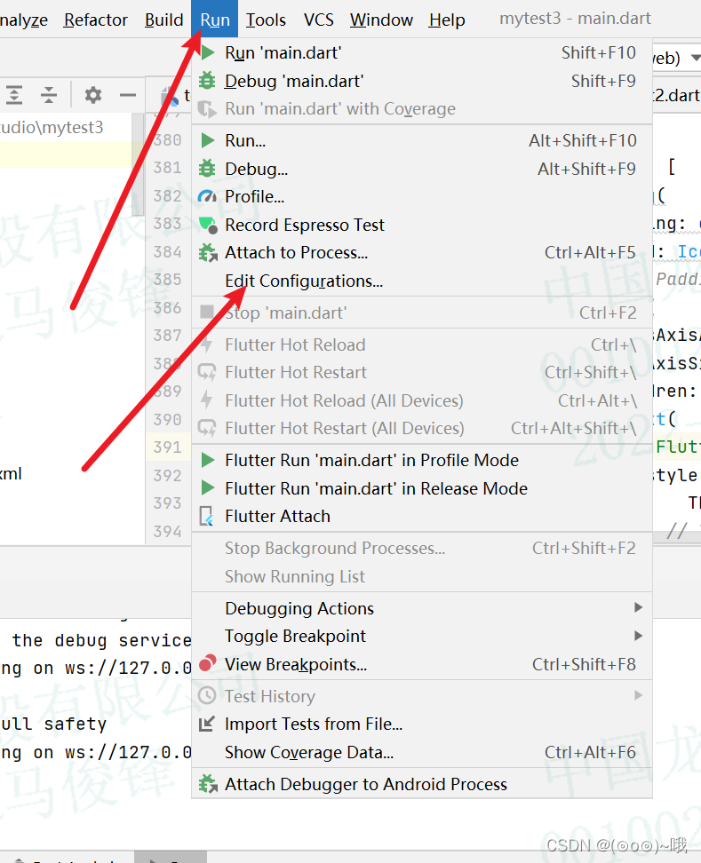This screenshot has width=701, height=863.
Task: Choose Debug 'main.dart' menu item
Action: point(422,81)
